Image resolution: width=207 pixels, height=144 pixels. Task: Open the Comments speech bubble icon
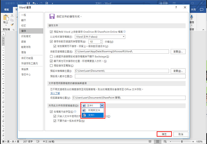point(202,10)
